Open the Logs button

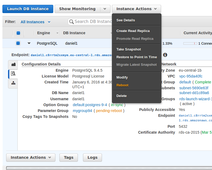coord(92,157)
